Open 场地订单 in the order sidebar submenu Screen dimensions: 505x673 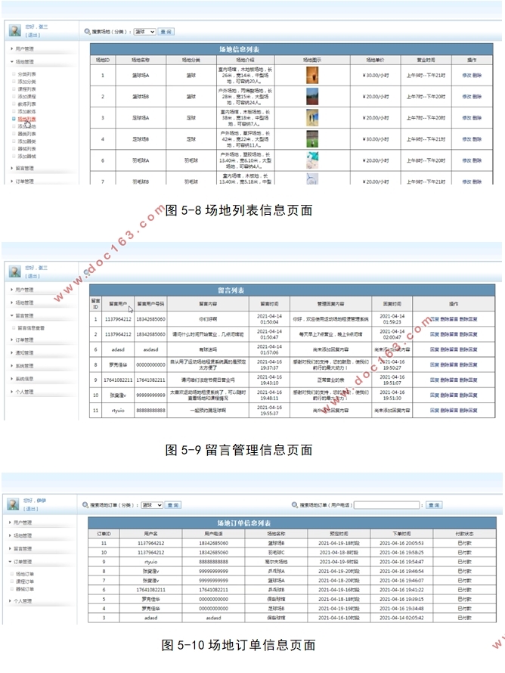coord(25,574)
